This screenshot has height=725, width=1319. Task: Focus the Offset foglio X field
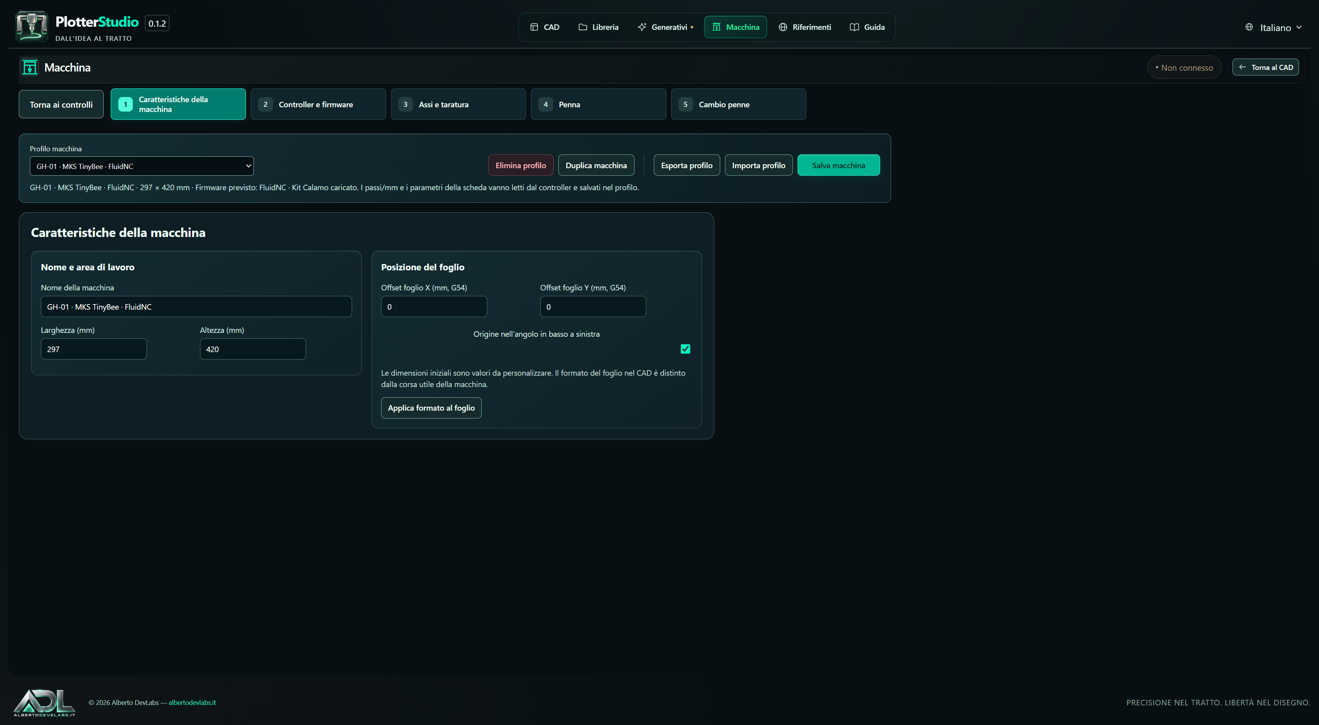pos(434,307)
